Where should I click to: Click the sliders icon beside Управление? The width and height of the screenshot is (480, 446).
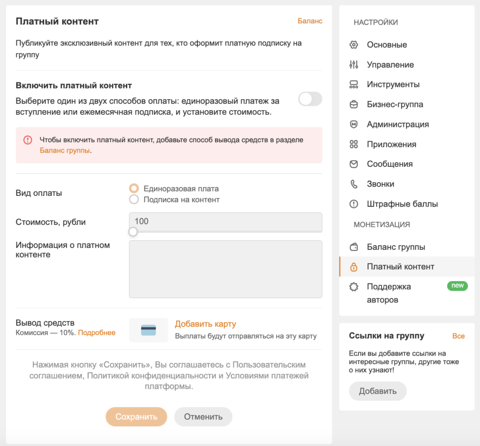pos(354,65)
